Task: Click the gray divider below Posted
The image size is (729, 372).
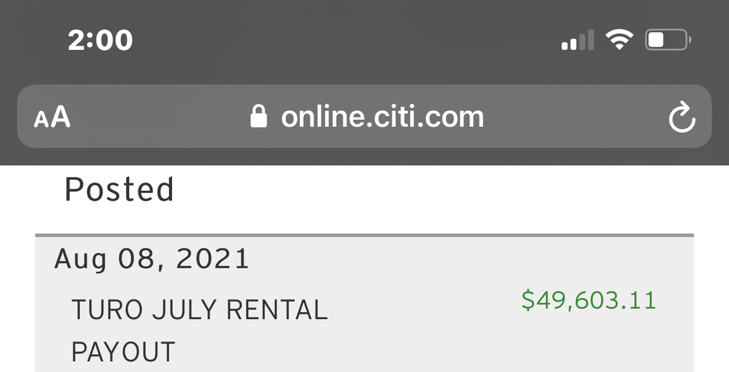Action: pyautogui.click(x=364, y=235)
